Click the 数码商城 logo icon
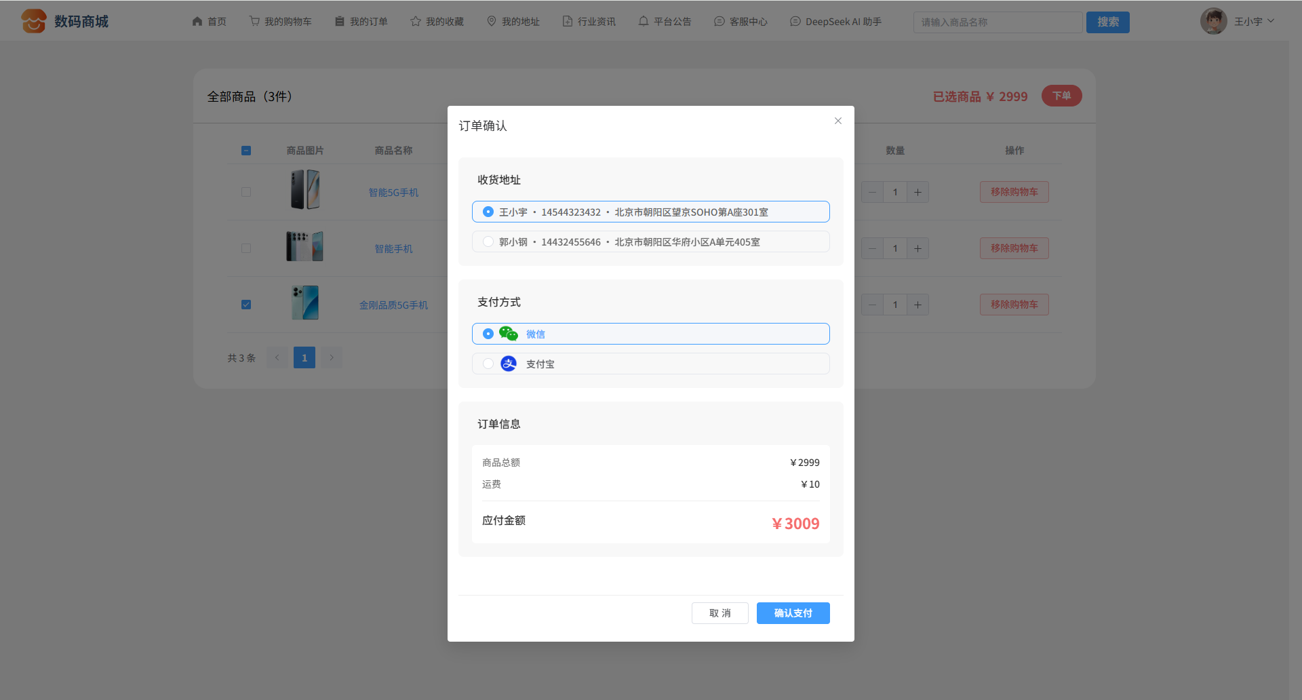 [x=33, y=21]
